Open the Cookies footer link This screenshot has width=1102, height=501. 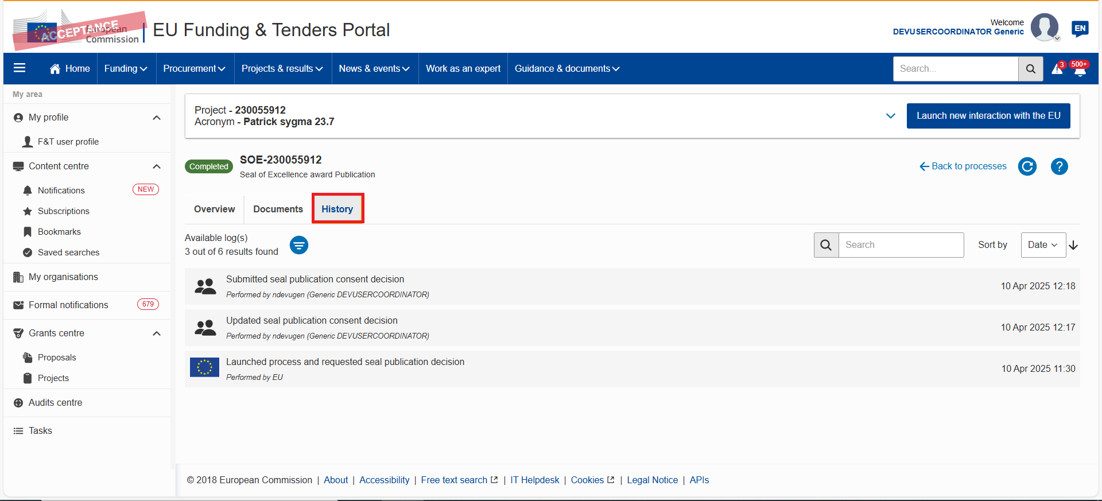[592, 480]
